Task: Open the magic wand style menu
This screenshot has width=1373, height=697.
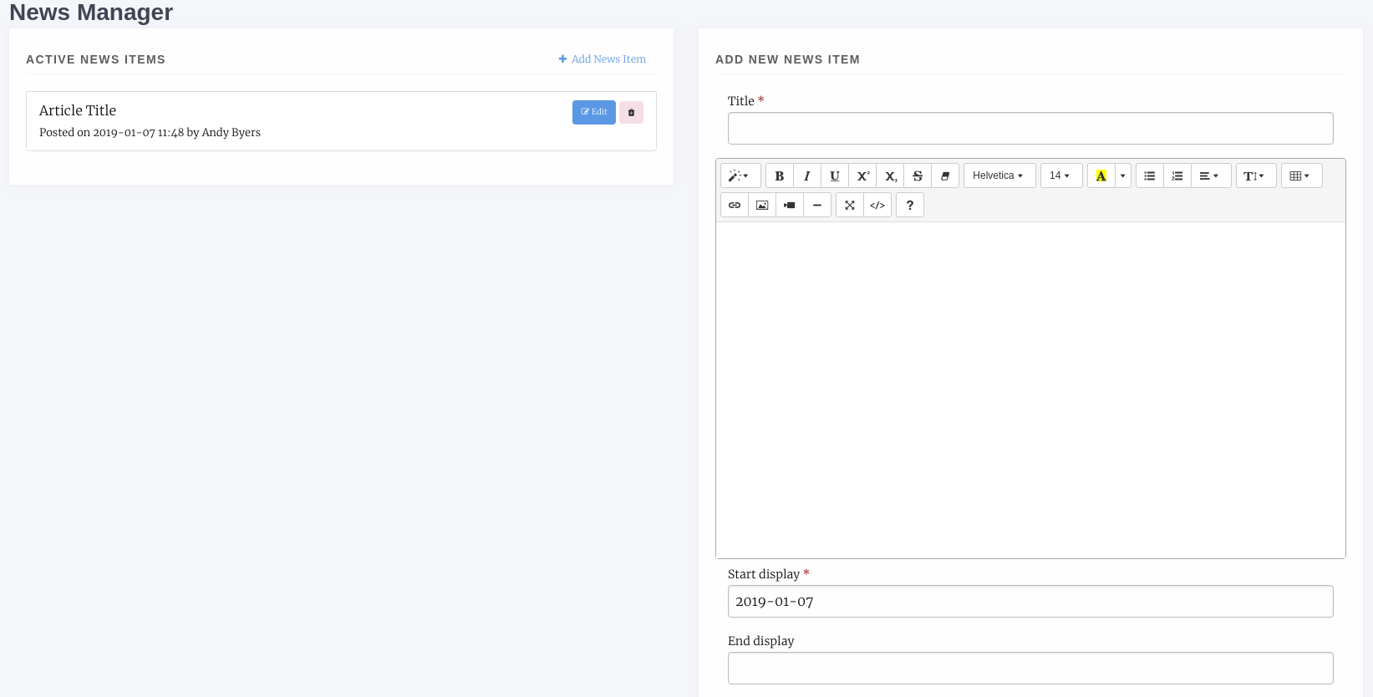Action: 740,176
